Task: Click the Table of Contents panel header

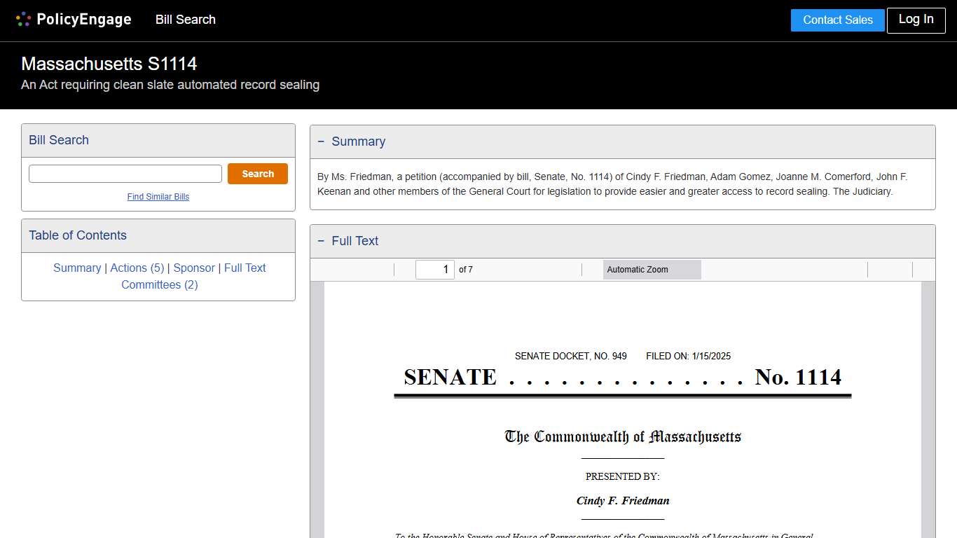Action: pyautogui.click(x=77, y=235)
